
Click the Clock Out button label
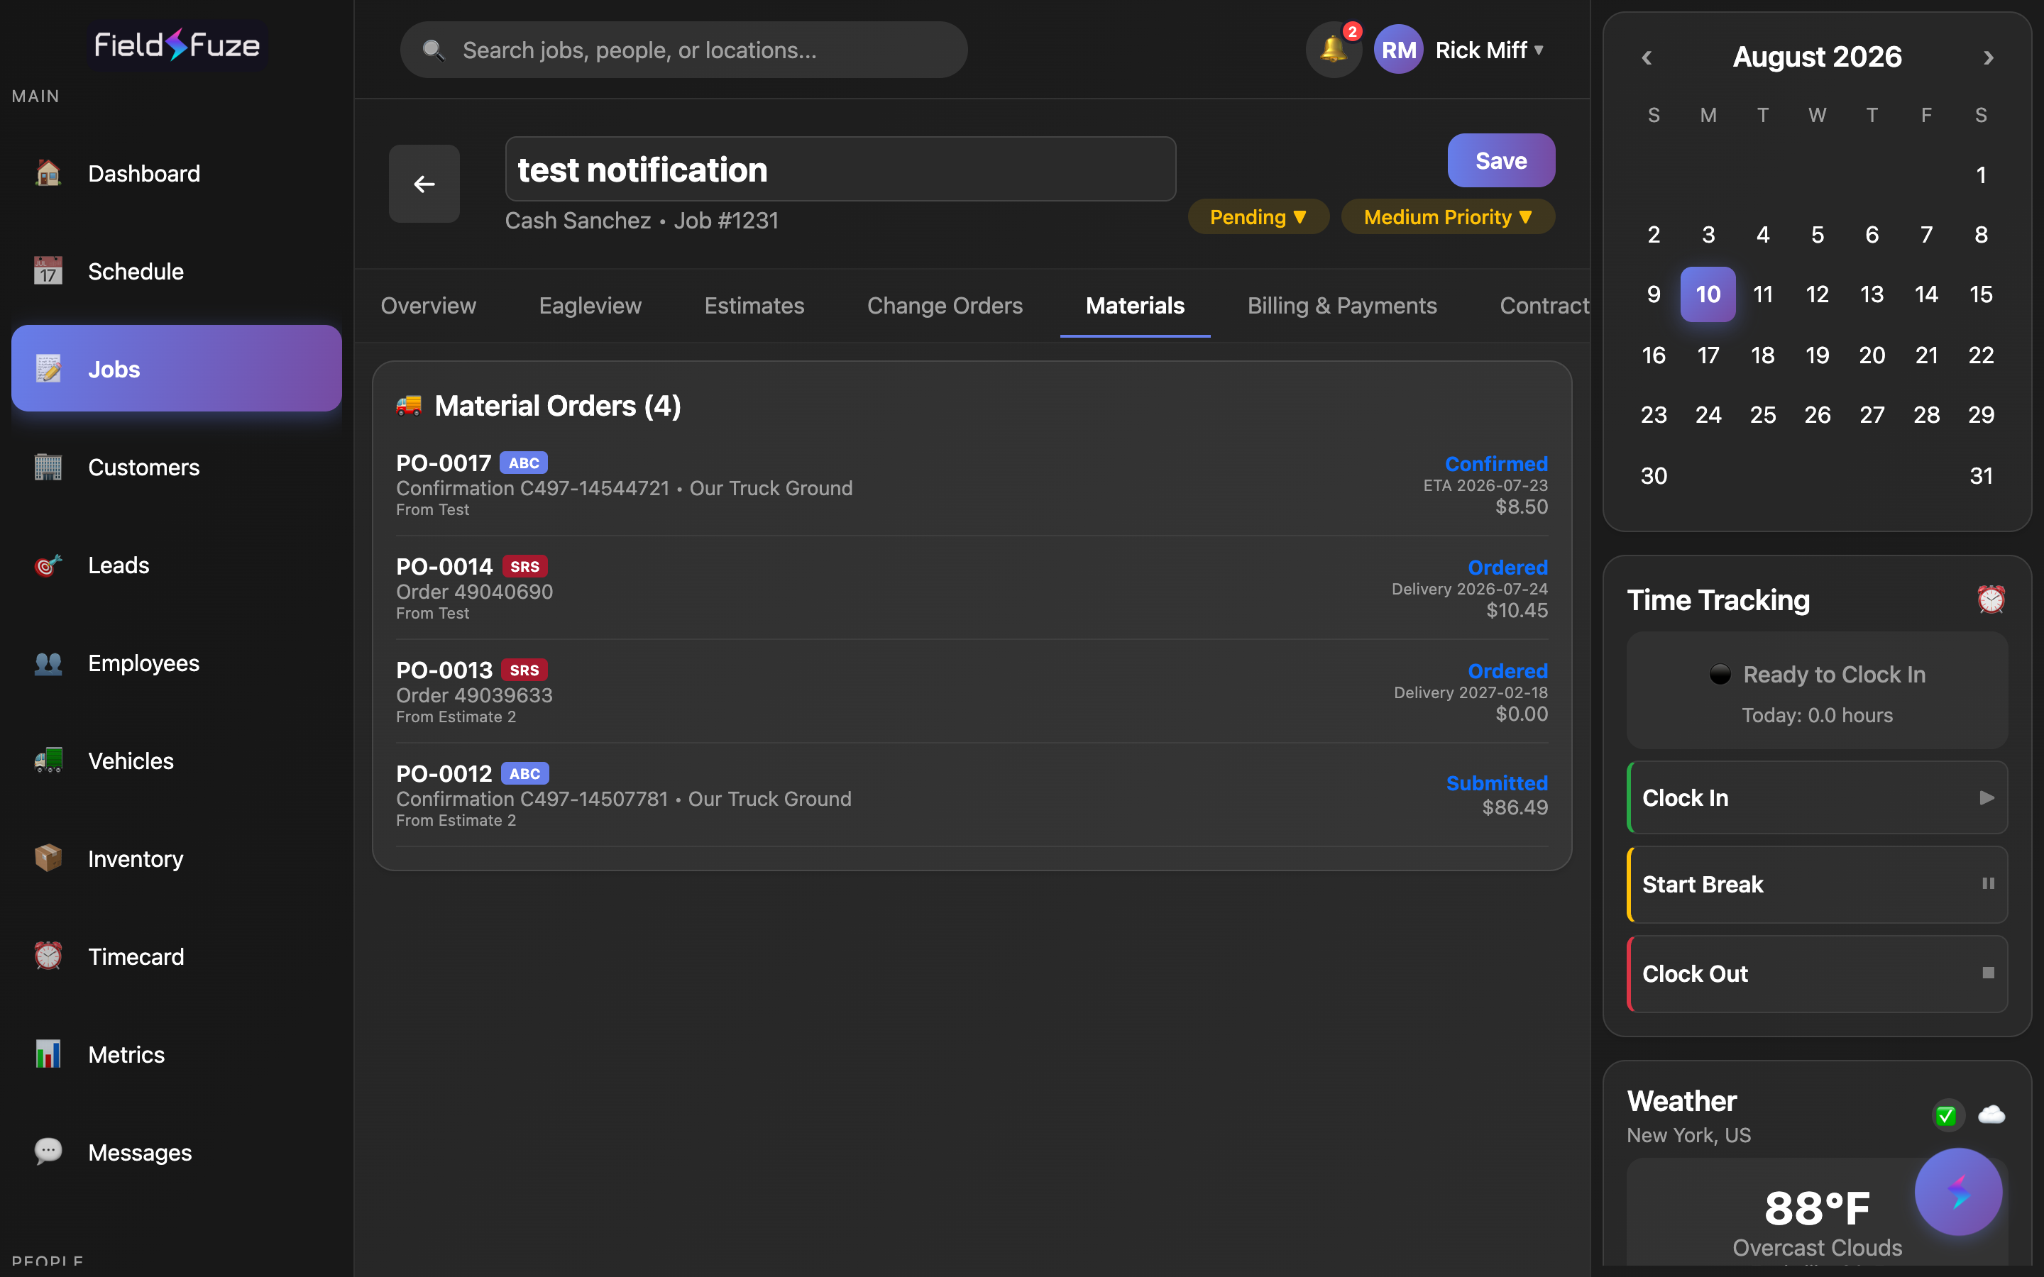click(x=1695, y=974)
